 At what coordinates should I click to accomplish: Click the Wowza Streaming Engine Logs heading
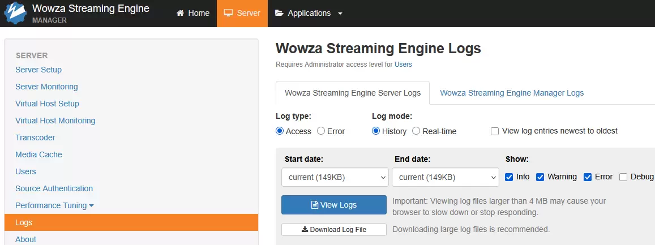click(x=379, y=49)
